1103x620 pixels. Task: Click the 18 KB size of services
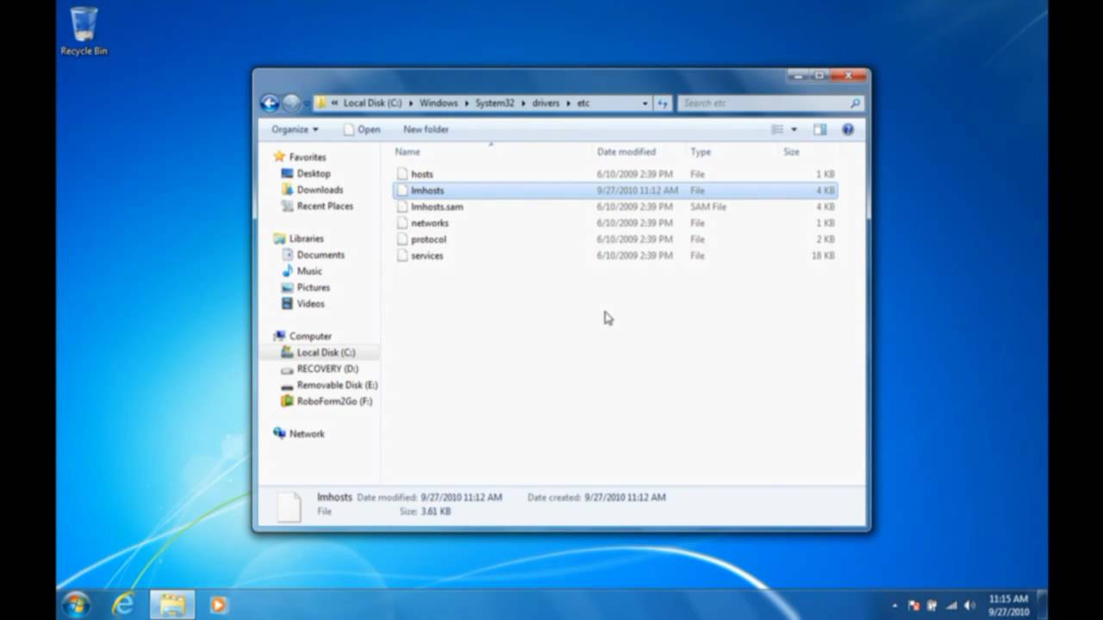tap(823, 256)
